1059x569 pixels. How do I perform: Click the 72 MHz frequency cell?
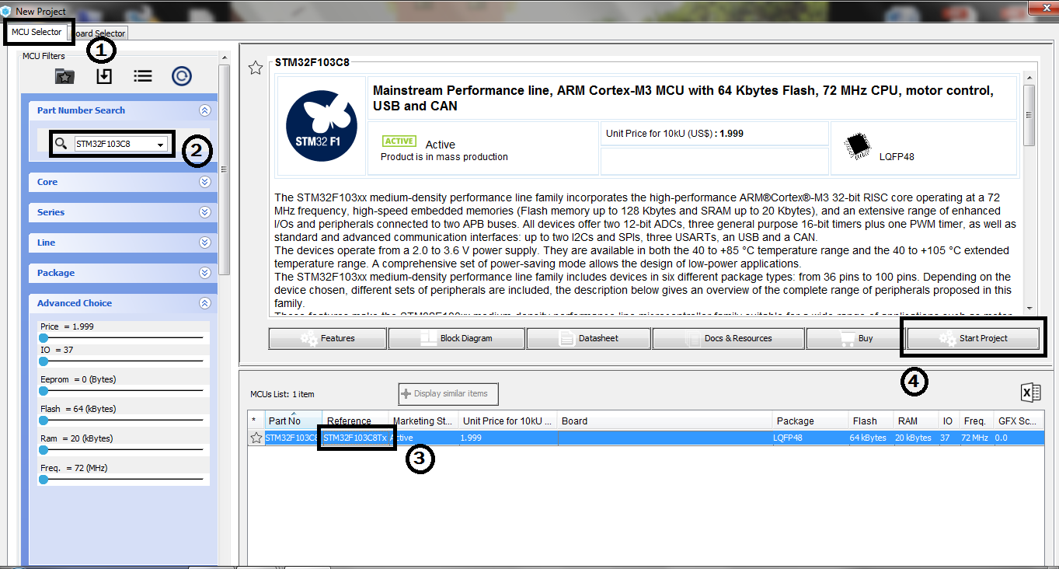coord(976,438)
